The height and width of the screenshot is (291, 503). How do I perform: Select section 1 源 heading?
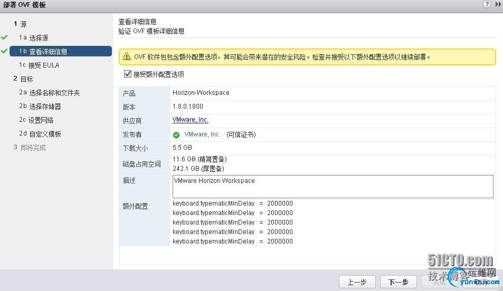click(20, 24)
